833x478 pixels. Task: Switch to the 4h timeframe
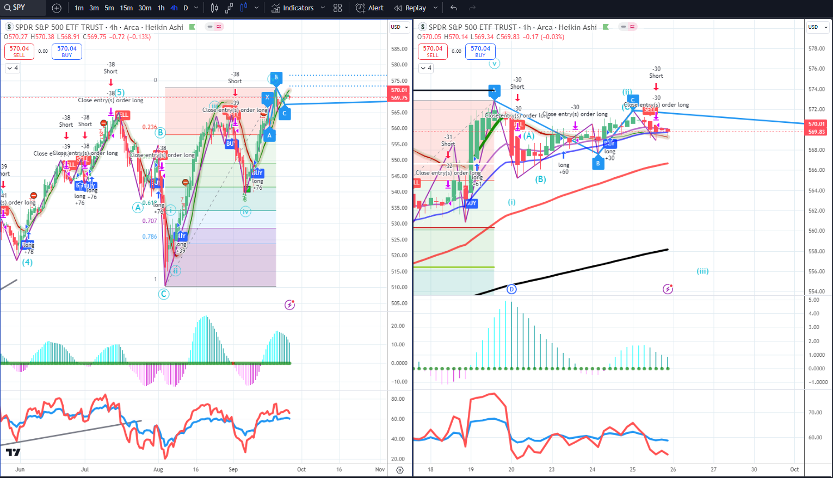click(x=174, y=8)
